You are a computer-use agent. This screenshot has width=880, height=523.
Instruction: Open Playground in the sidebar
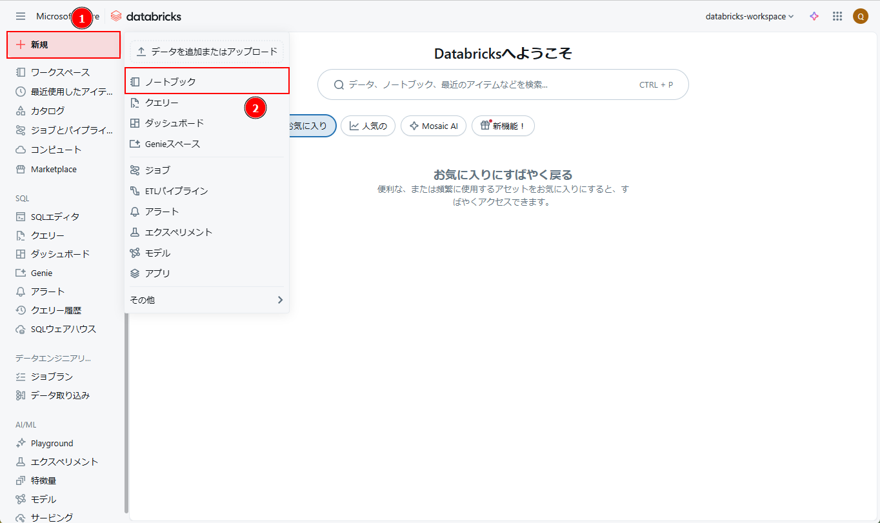pyautogui.click(x=52, y=443)
